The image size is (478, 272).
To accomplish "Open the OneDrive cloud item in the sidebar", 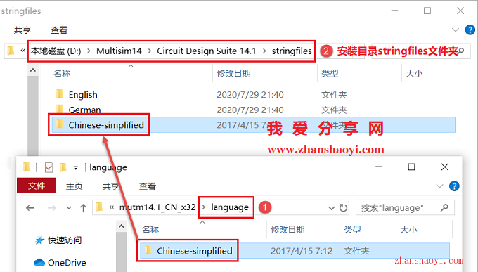I will point(60,263).
